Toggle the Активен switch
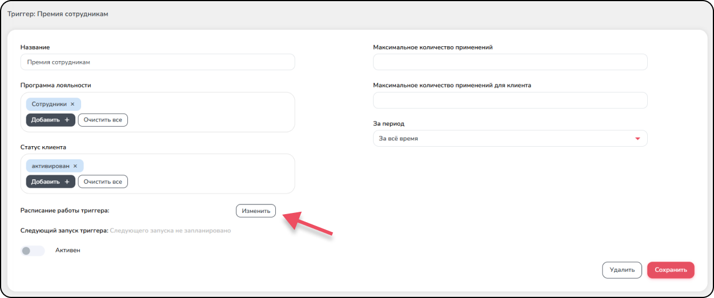 click(33, 251)
